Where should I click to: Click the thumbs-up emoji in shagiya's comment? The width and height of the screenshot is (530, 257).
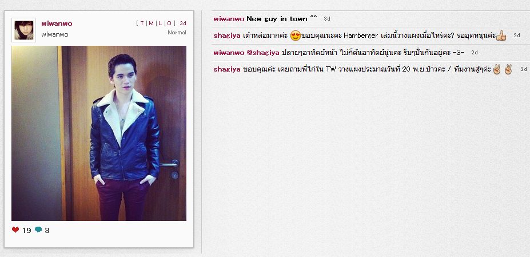click(501, 35)
